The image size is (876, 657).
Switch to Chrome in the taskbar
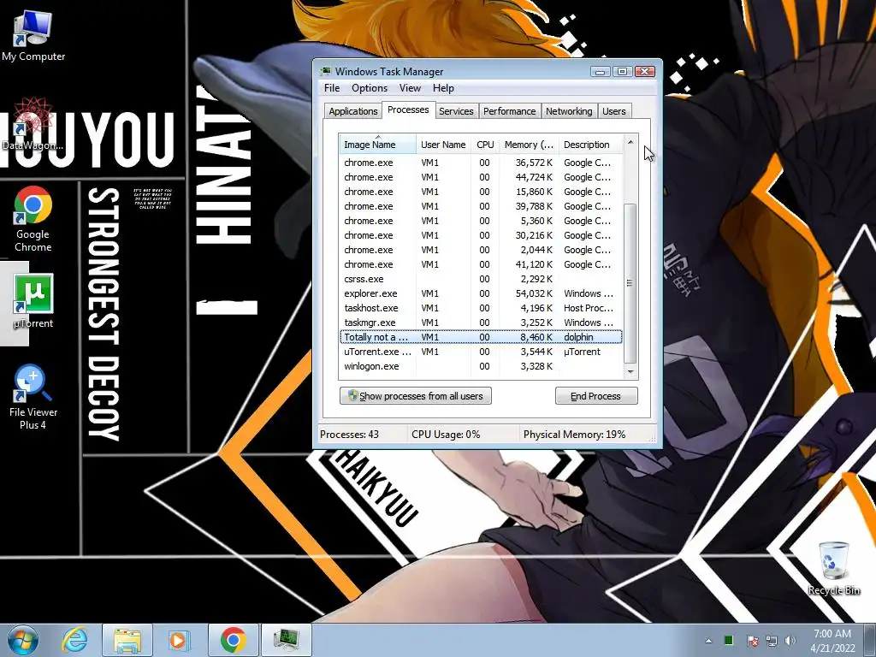[233, 640]
